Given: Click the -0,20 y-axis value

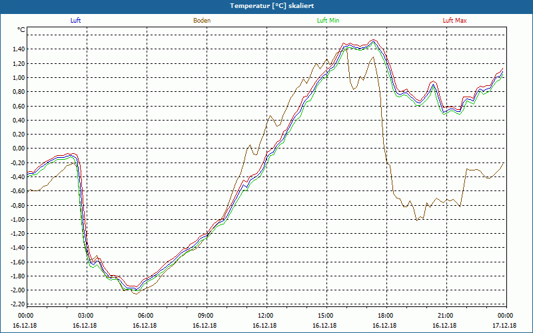Looking at the screenshot, I should (x=18, y=163).
